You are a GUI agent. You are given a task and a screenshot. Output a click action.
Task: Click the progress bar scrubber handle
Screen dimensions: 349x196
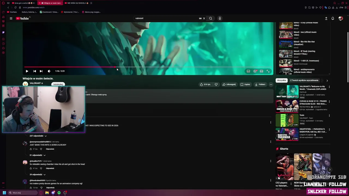[115, 67]
